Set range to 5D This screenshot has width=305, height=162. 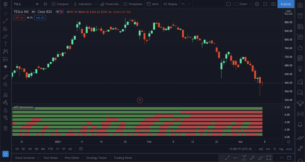point(23,149)
